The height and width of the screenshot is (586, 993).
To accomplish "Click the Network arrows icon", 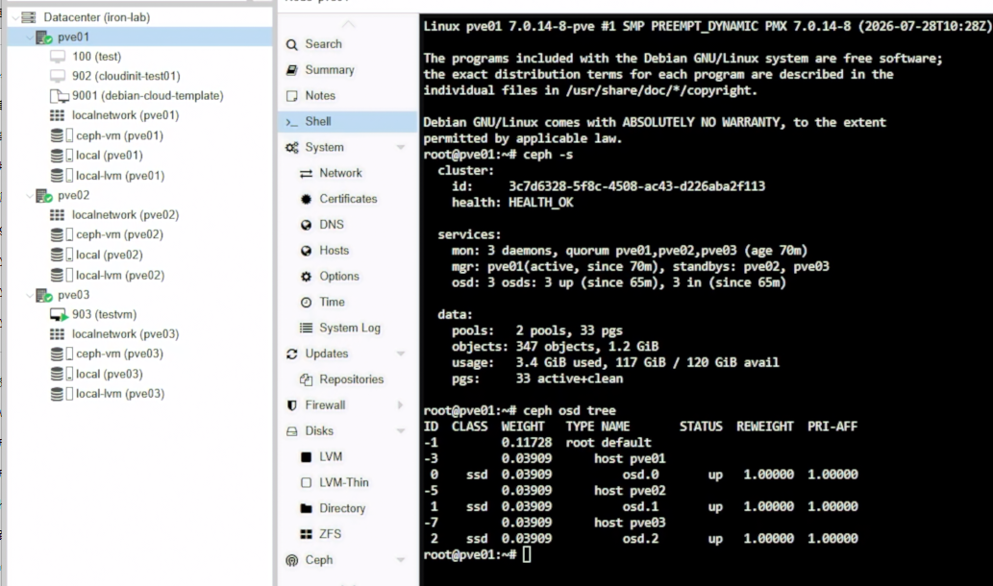I will (x=306, y=173).
